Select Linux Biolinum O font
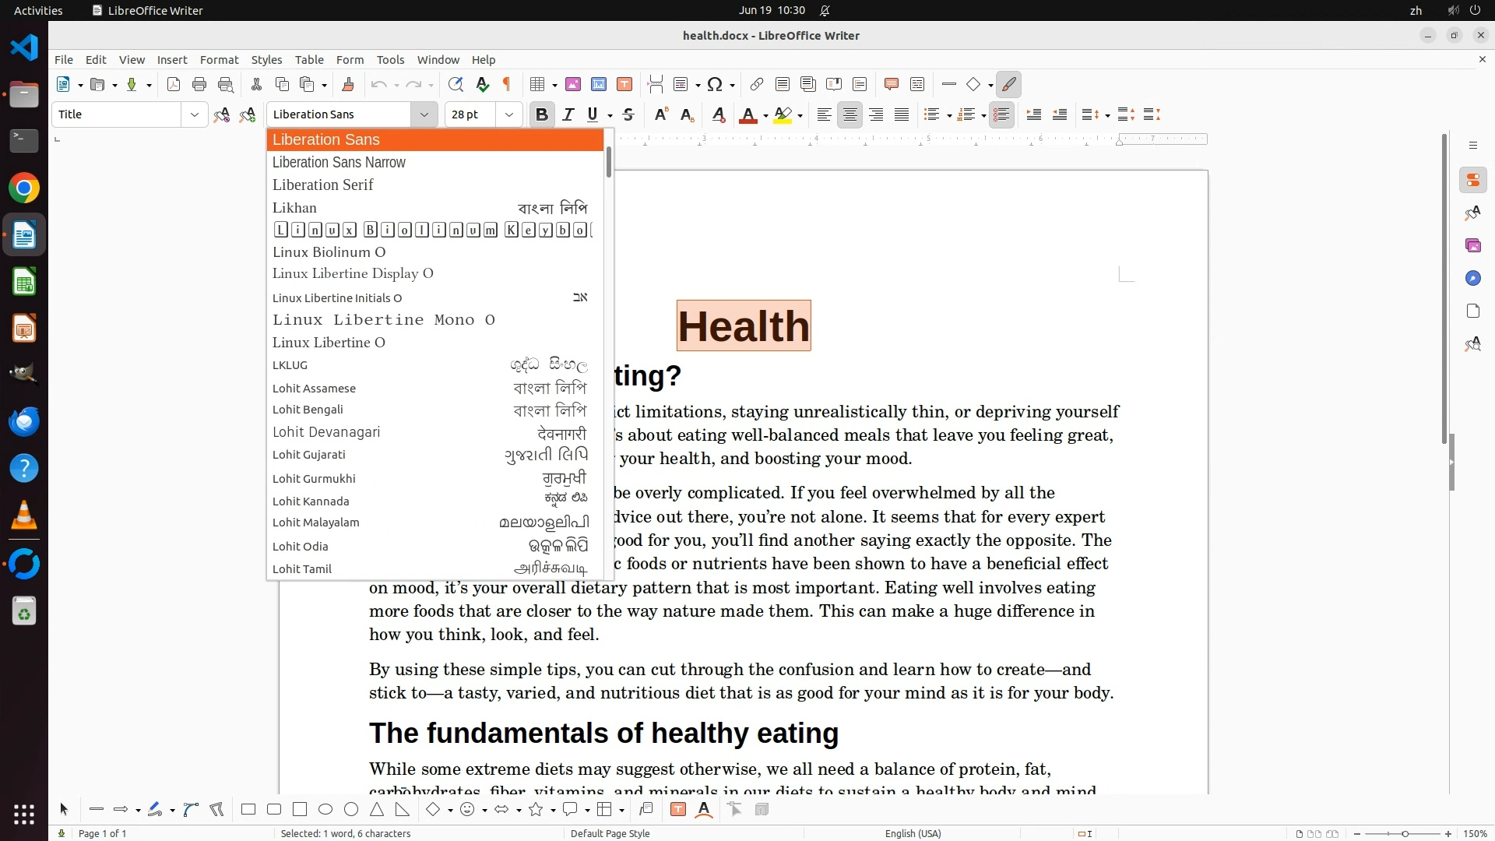Screen dimensions: 1495x841 [x=329, y=252]
